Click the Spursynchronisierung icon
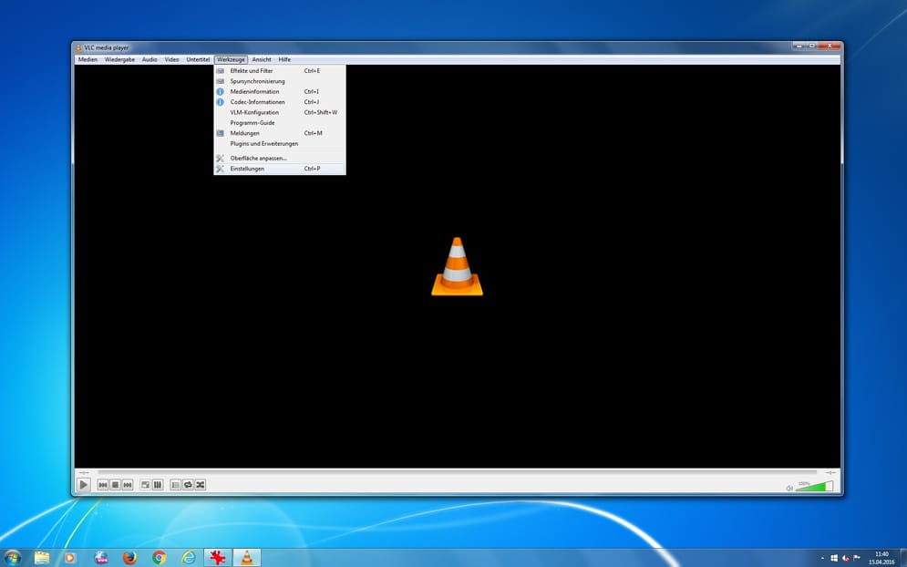Screen dimensions: 907x567 click(220, 81)
